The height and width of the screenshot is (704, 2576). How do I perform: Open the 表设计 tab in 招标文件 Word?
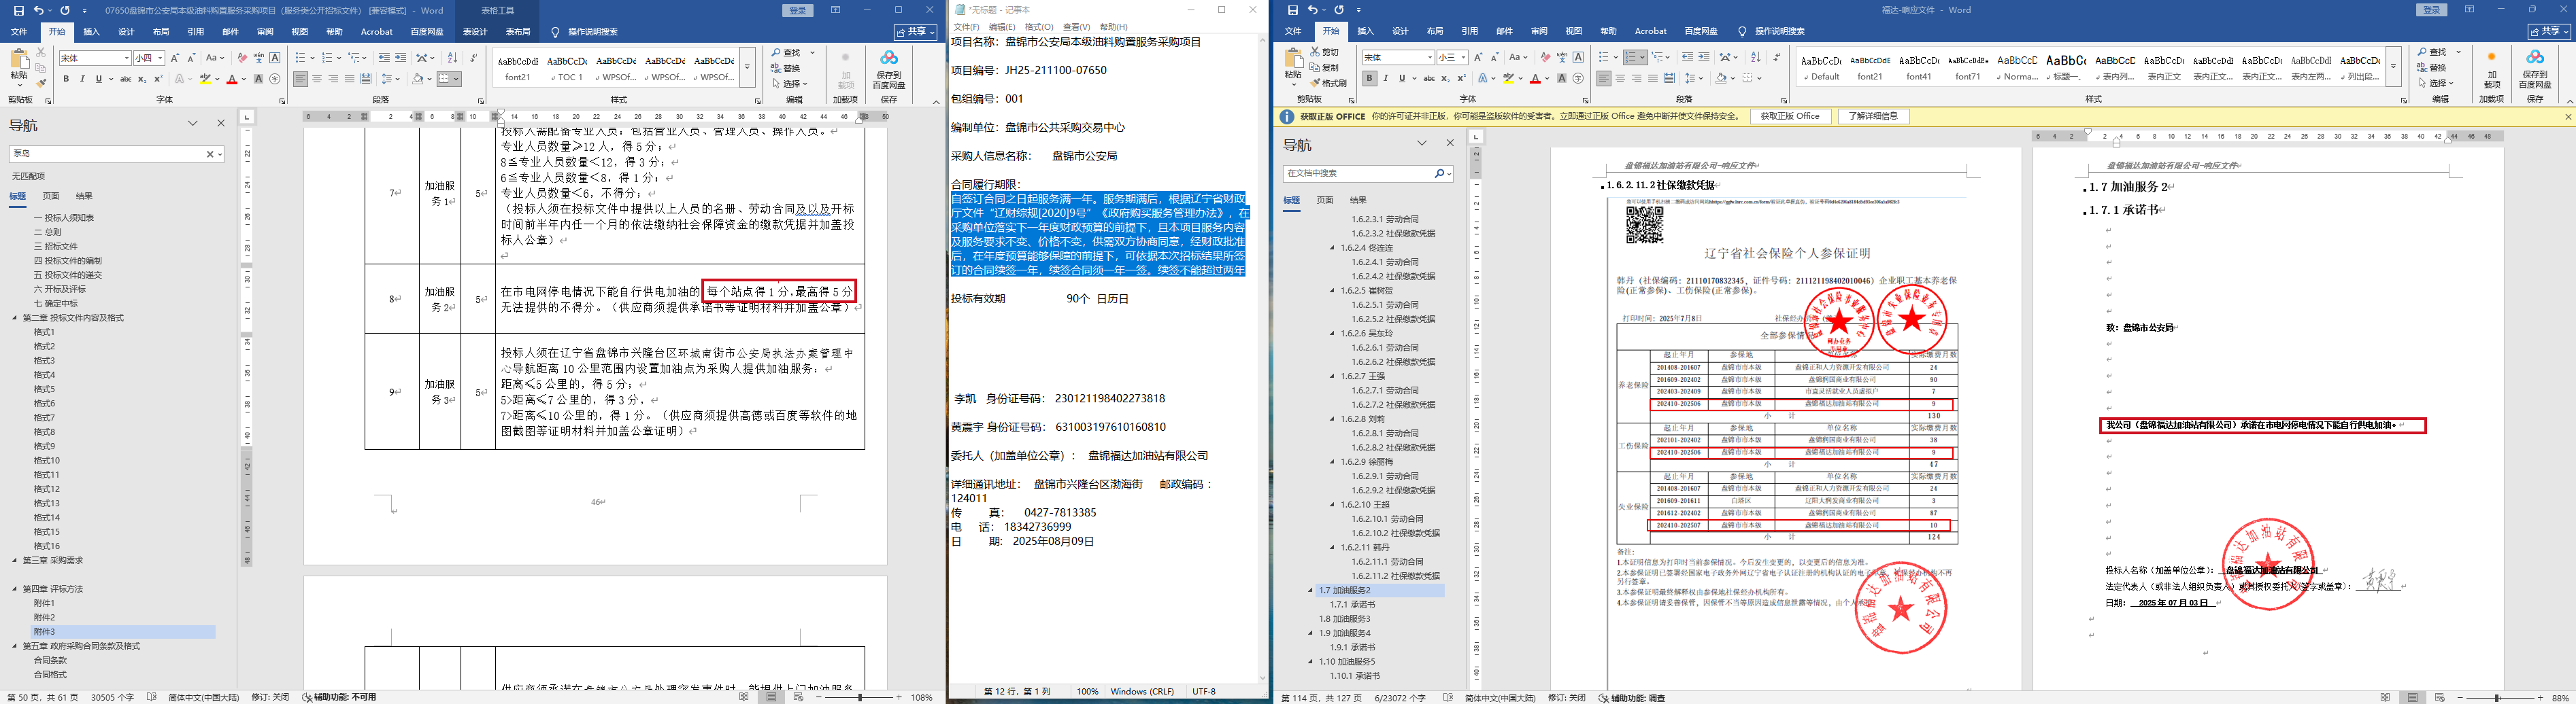point(474,32)
